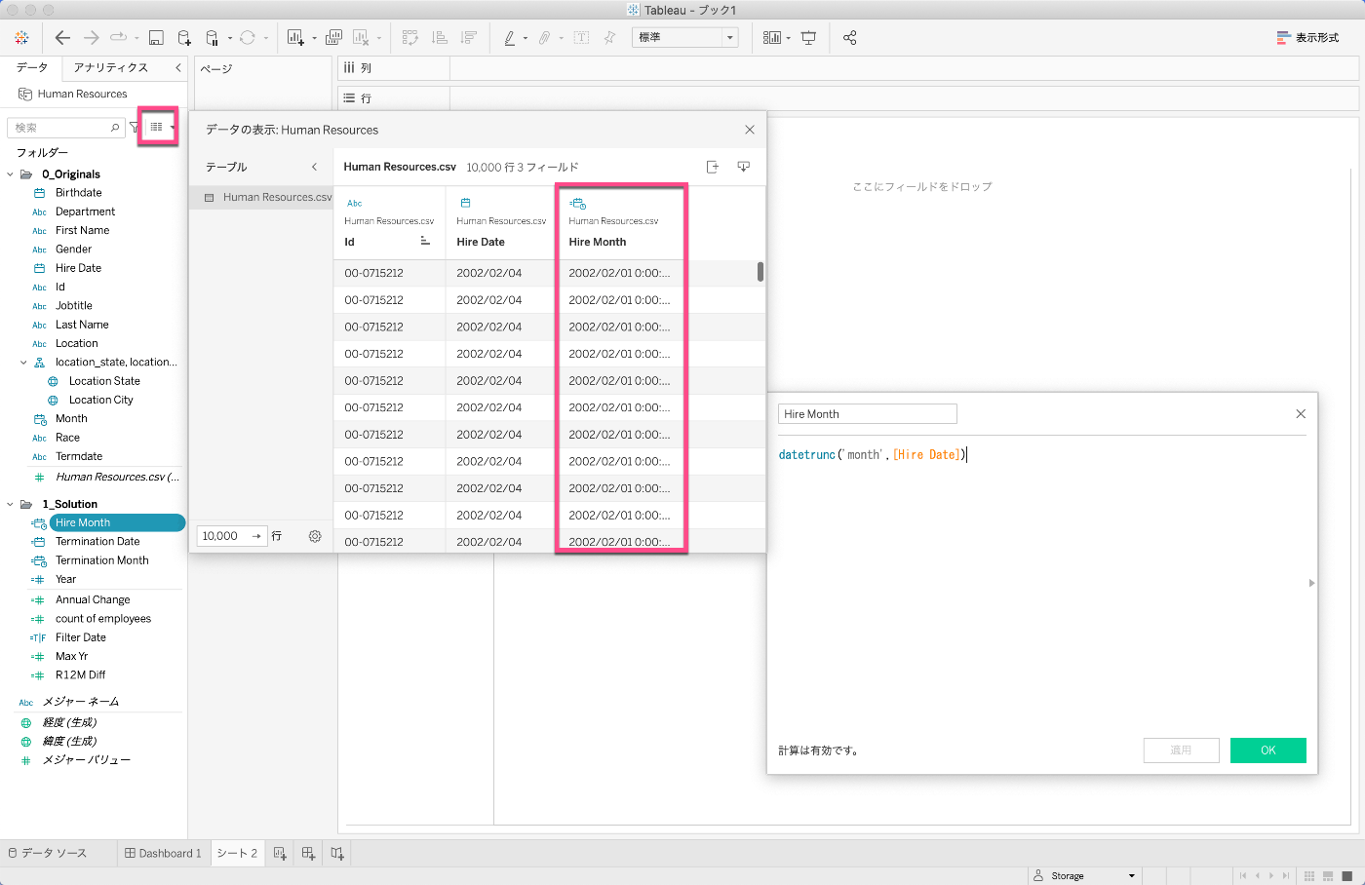This screenshot has width=1365, height=885.
Task: Click the view data vertical scrollbar
Action: 760,272
